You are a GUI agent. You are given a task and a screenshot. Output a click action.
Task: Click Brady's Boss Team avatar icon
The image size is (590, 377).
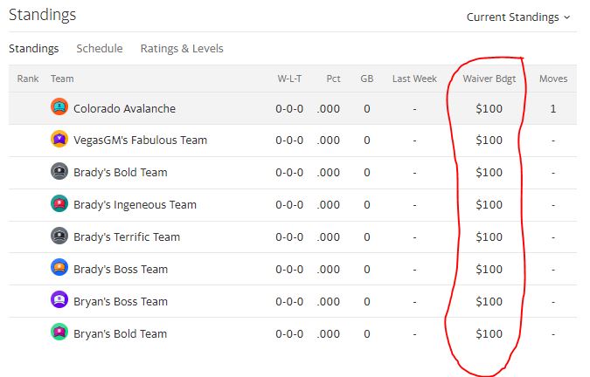click(59, 269)
